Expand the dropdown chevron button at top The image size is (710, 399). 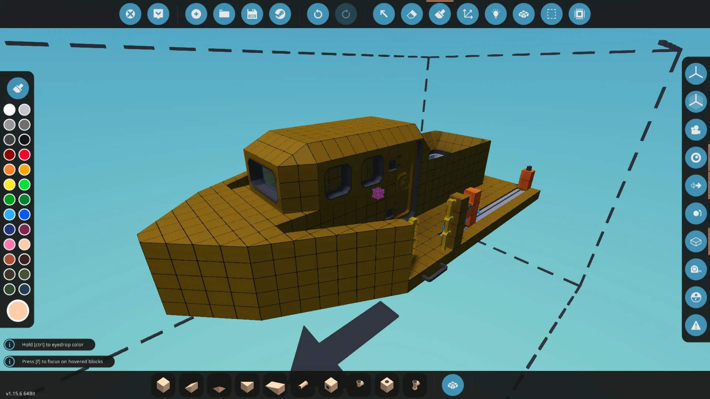click(x=158, y=14)
